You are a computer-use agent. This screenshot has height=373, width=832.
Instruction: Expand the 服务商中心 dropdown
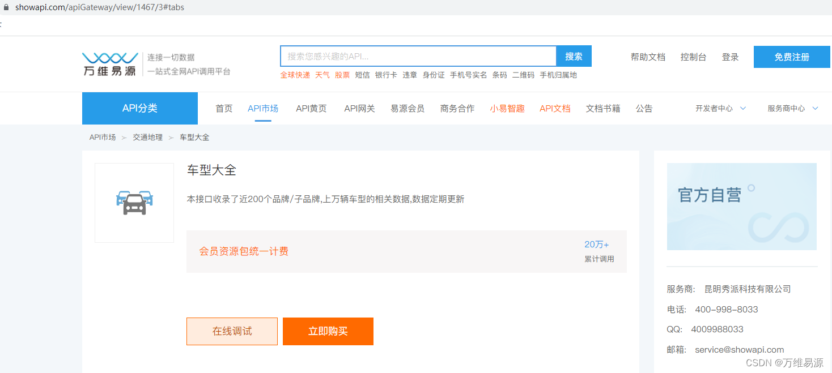(x=793, y=108)
